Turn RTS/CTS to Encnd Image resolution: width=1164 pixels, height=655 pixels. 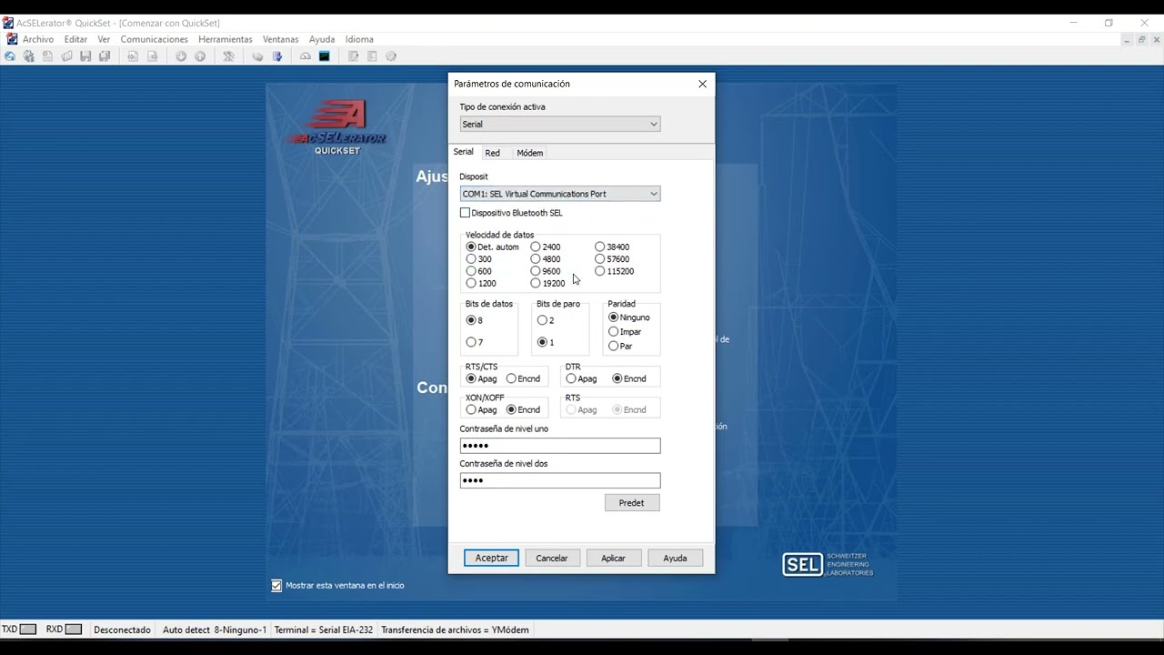(511, 378)
